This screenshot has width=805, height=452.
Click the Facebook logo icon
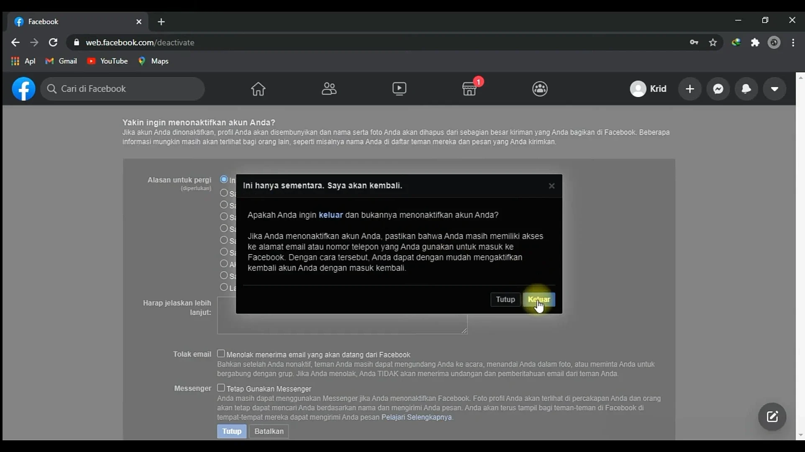pos(23,89)
